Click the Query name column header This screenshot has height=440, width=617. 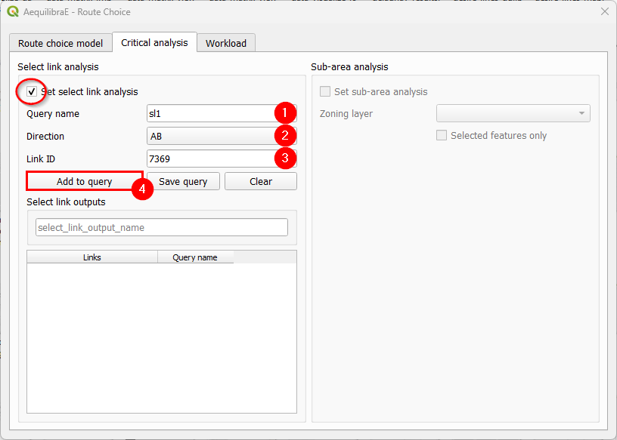[x=195, y=257]
